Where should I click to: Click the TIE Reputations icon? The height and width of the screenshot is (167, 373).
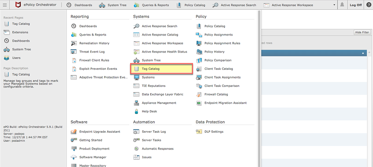click(x=136, y=86)
